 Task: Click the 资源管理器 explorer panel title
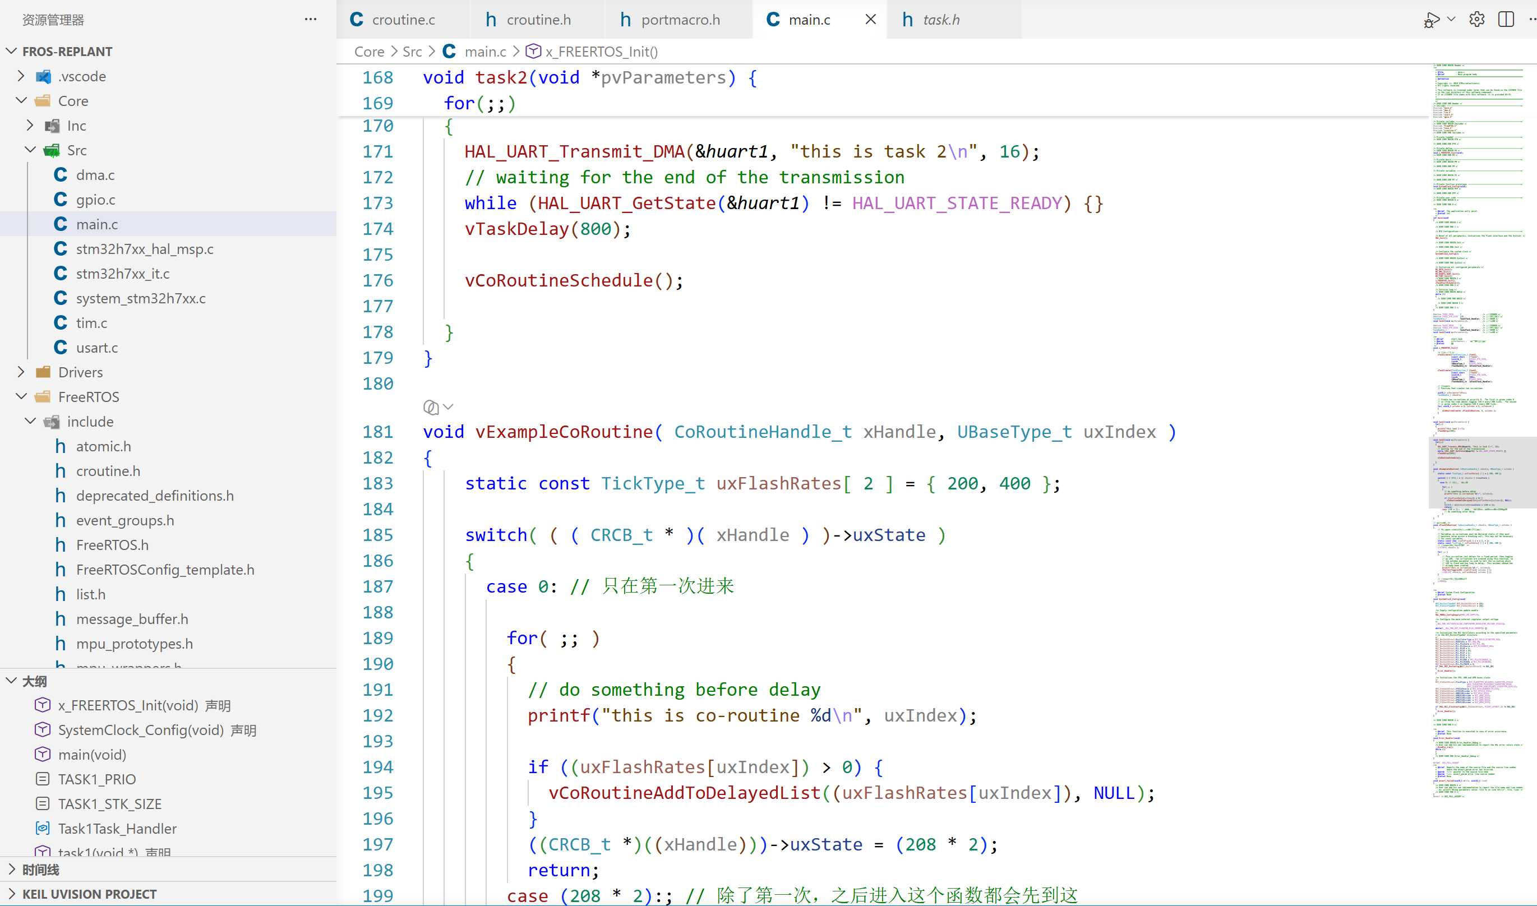pyautogui.click(x=53, y=20)
